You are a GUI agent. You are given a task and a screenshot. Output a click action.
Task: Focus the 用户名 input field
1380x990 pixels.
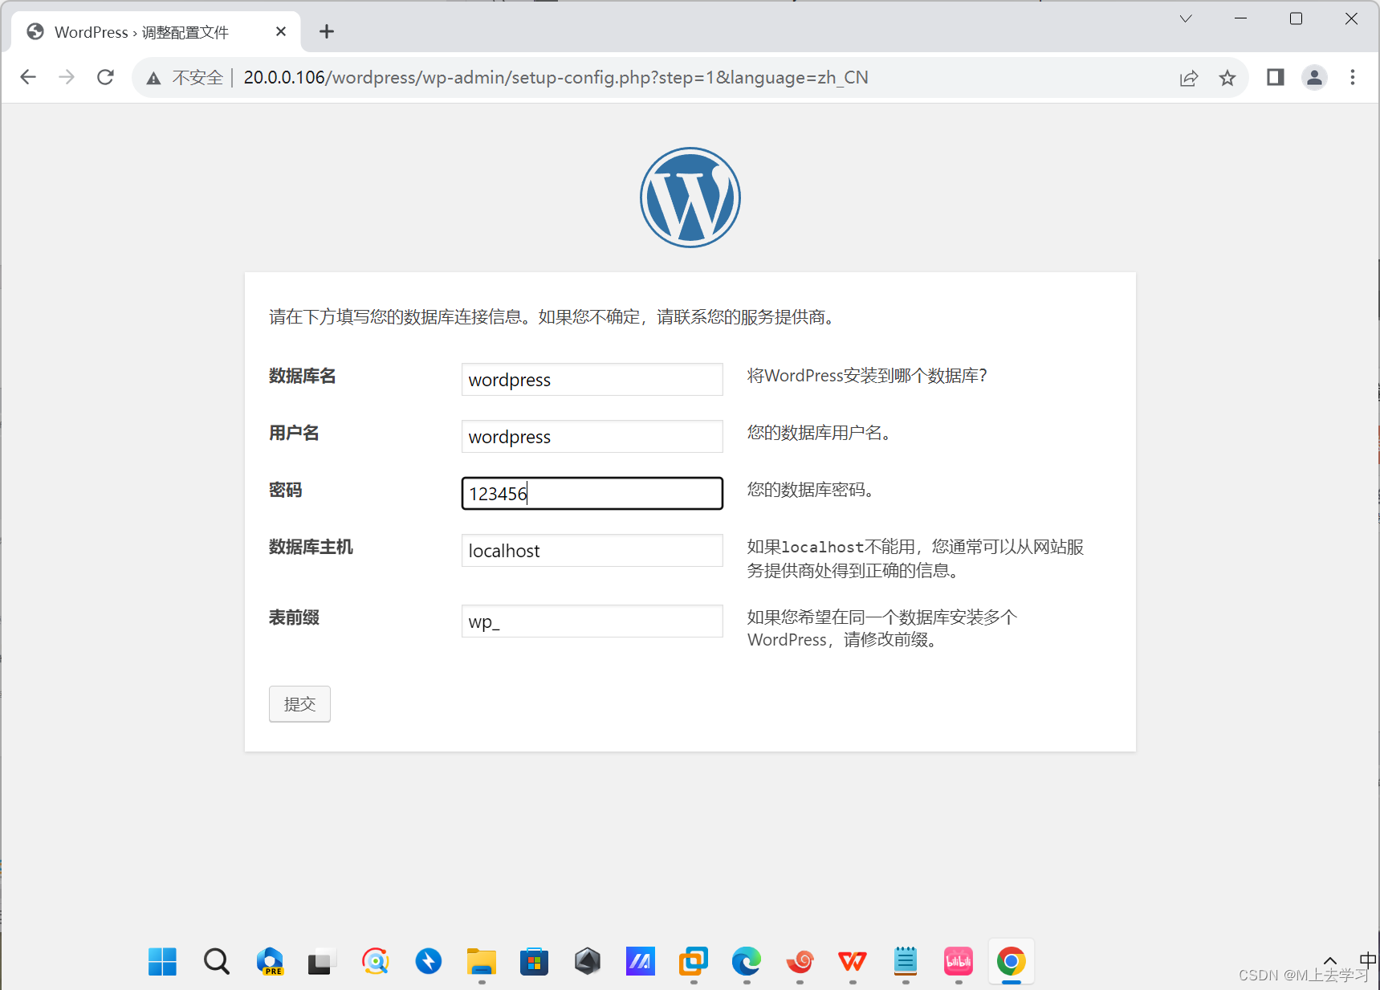pos(592,436)
